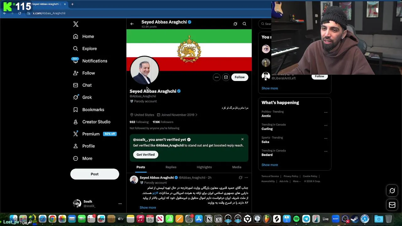Open the 932 Following list

pyautogui.click(x=139, y=122)
